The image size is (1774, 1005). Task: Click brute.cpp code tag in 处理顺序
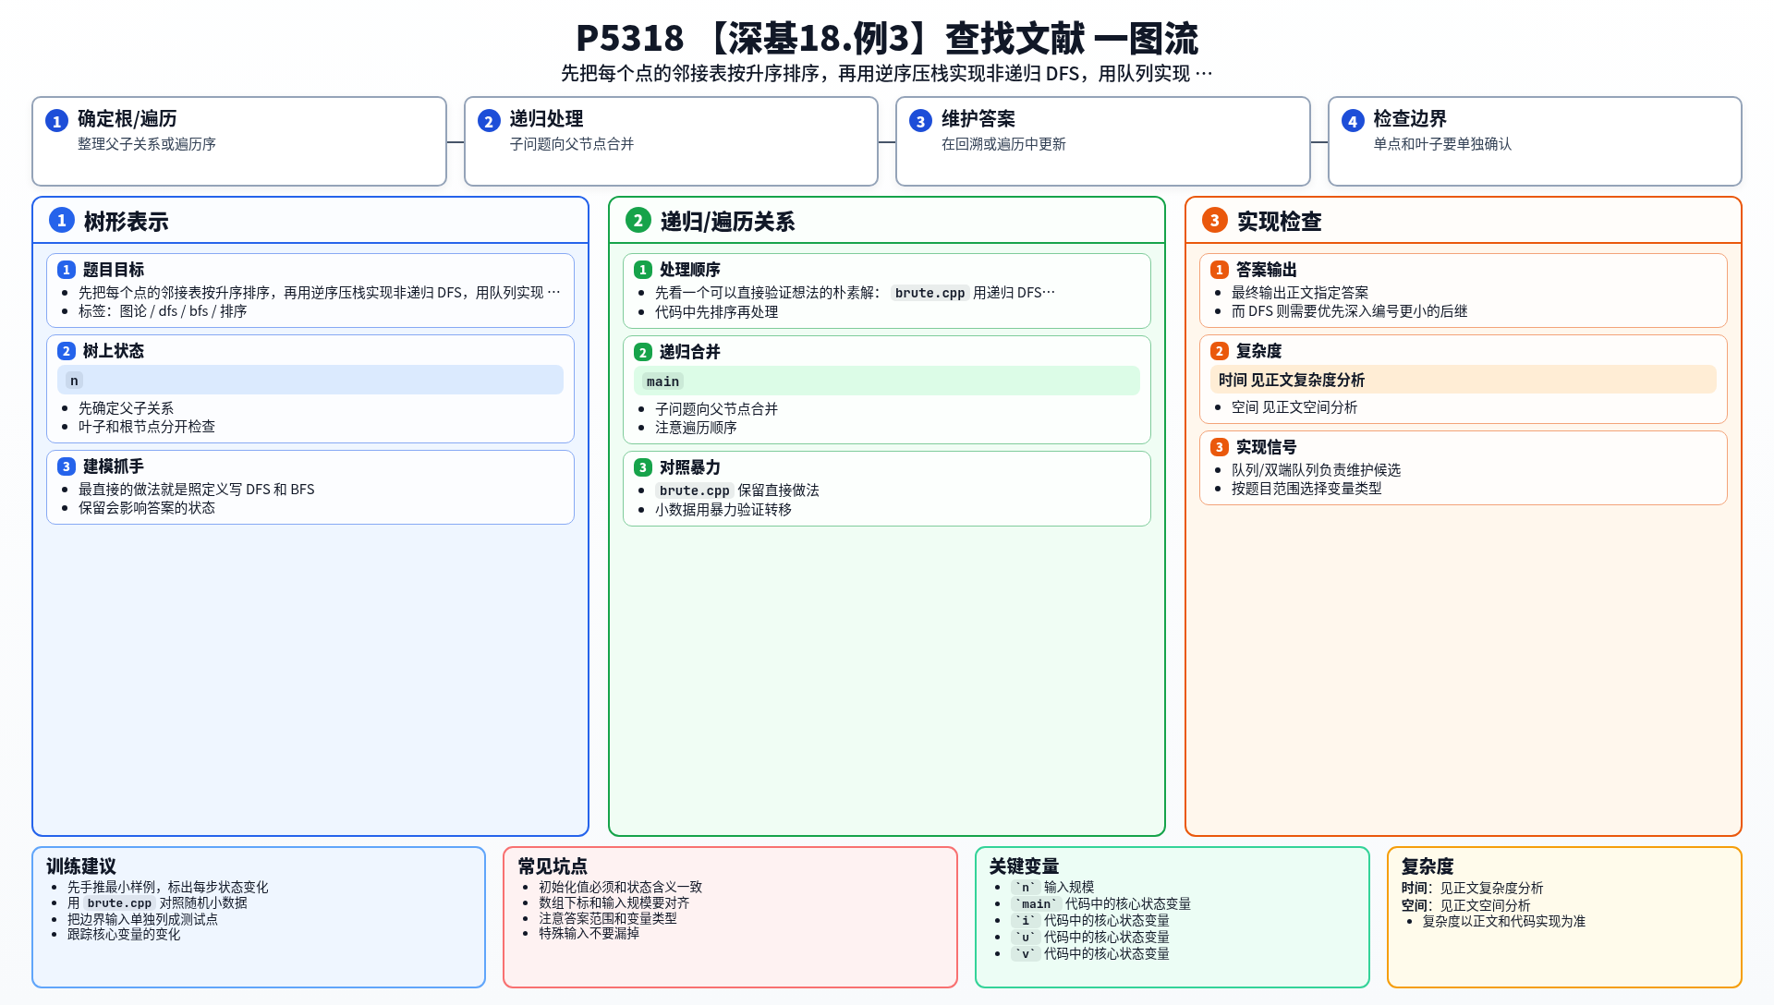tap(930, 293)
